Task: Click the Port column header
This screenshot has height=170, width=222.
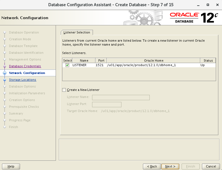Action: click(101, 61)
